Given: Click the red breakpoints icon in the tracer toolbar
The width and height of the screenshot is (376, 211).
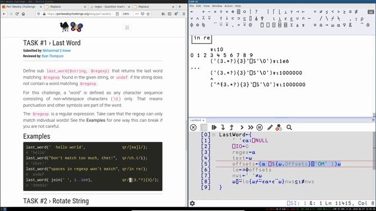Looking at the screenshot, I should coord(278,128).
